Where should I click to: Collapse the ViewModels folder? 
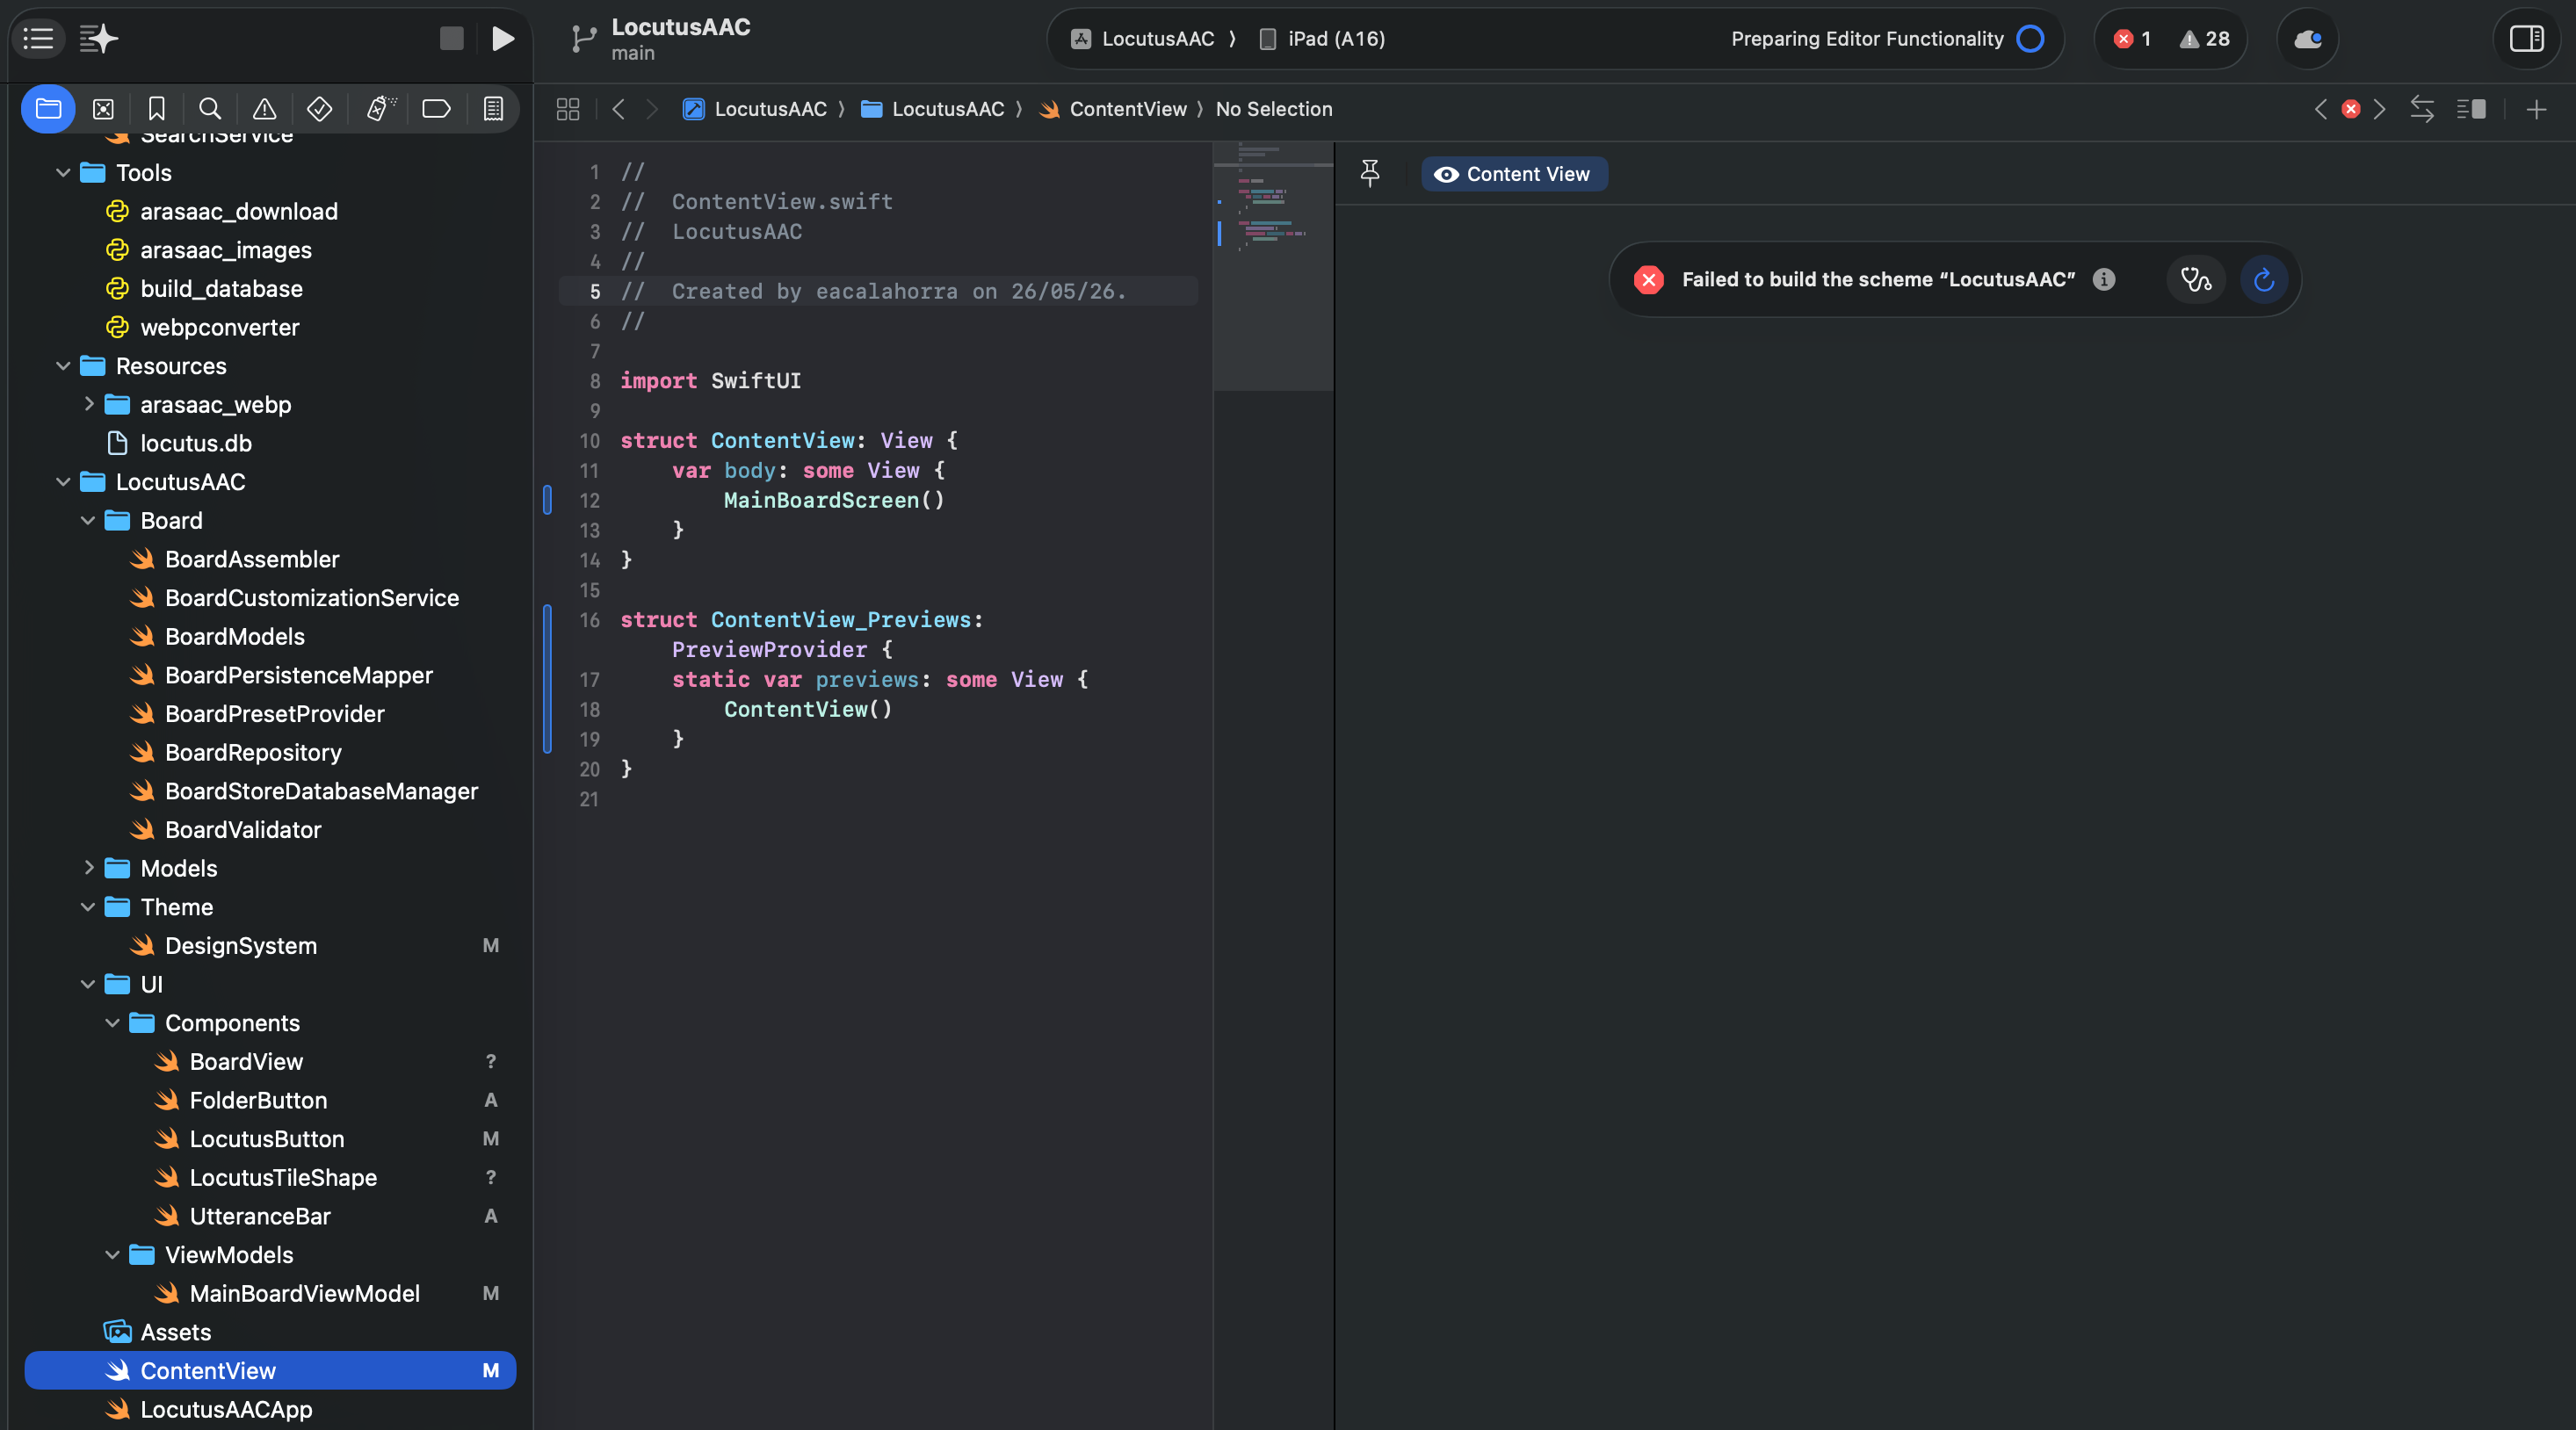click(112, 1255)
